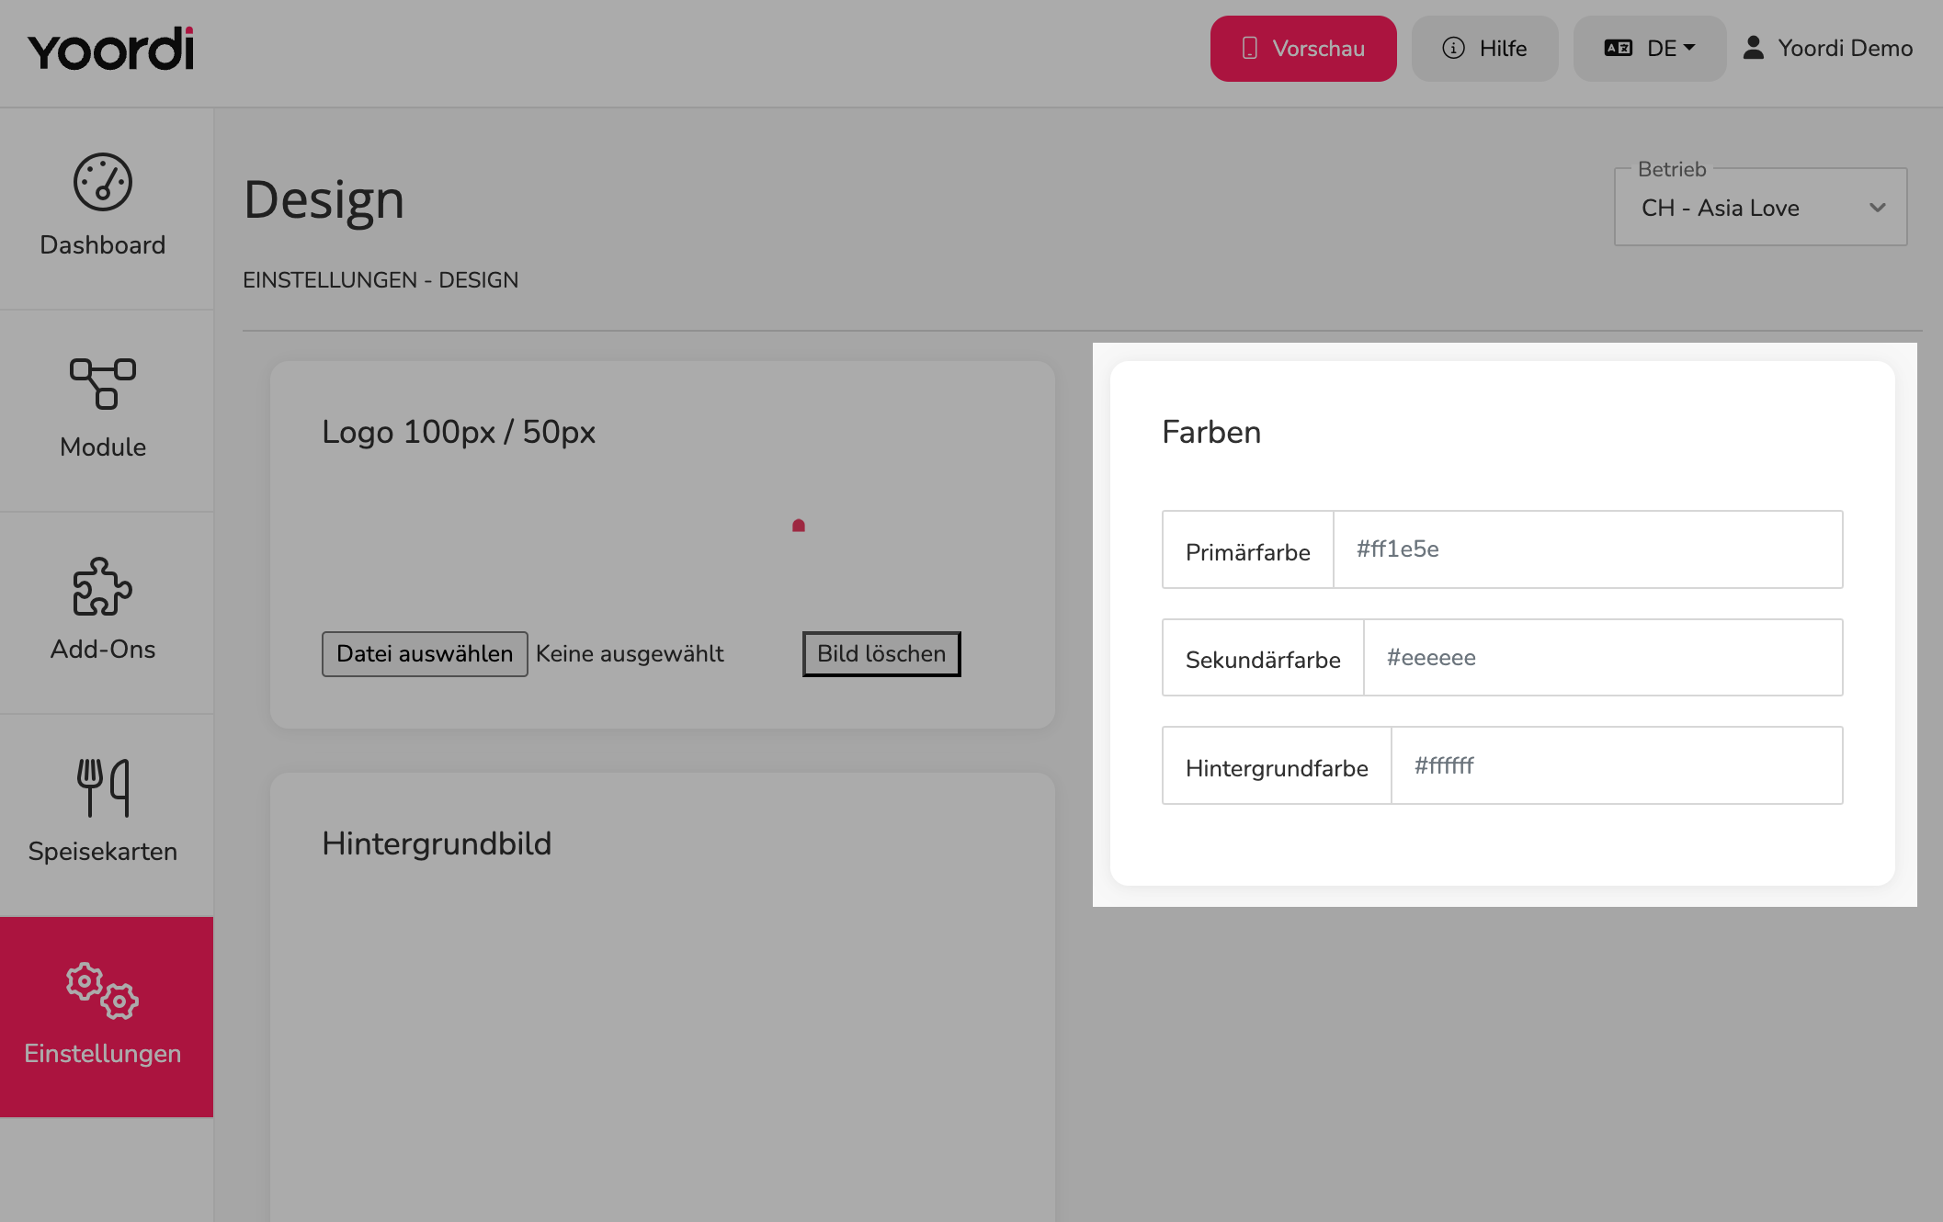
Task: Click the user profile icon beside Yoordi Demo
Action: (1754, 48)
